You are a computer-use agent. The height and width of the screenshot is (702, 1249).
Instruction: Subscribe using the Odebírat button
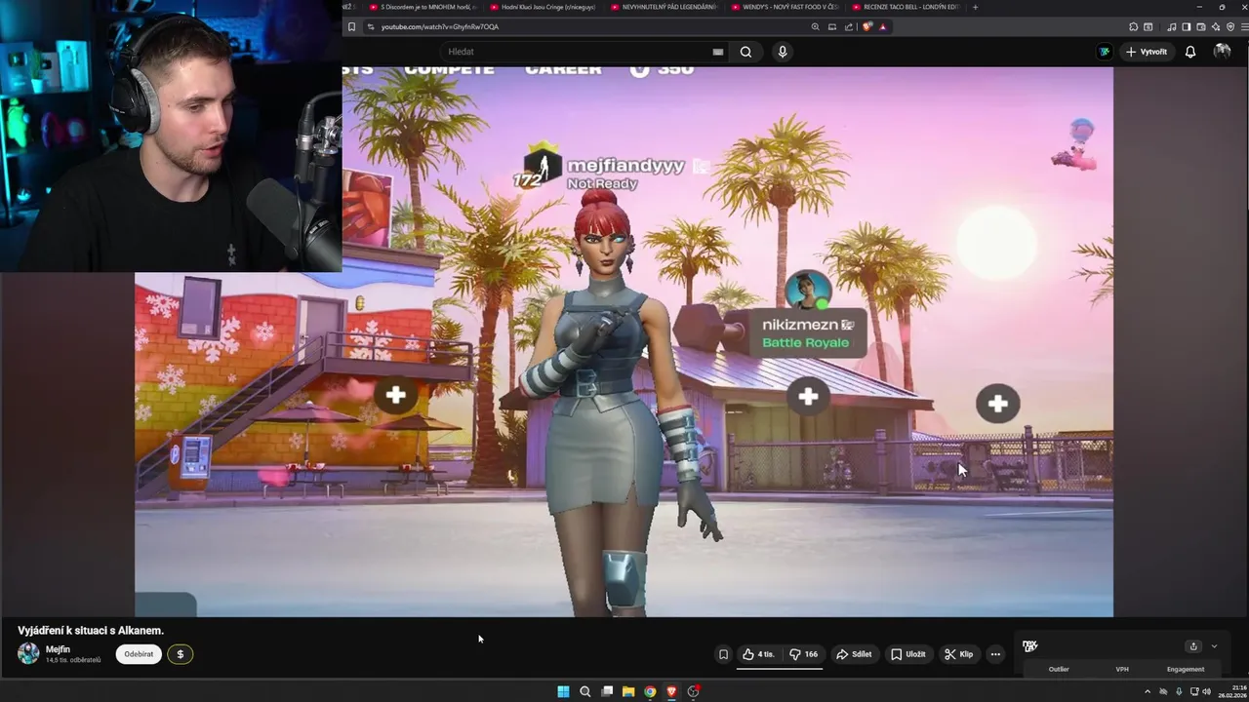point(139,654)
